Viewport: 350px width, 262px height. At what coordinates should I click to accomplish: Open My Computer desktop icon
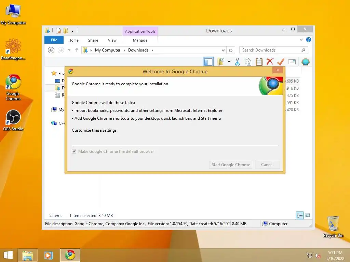pyautogui.click(x=13, y=14)
